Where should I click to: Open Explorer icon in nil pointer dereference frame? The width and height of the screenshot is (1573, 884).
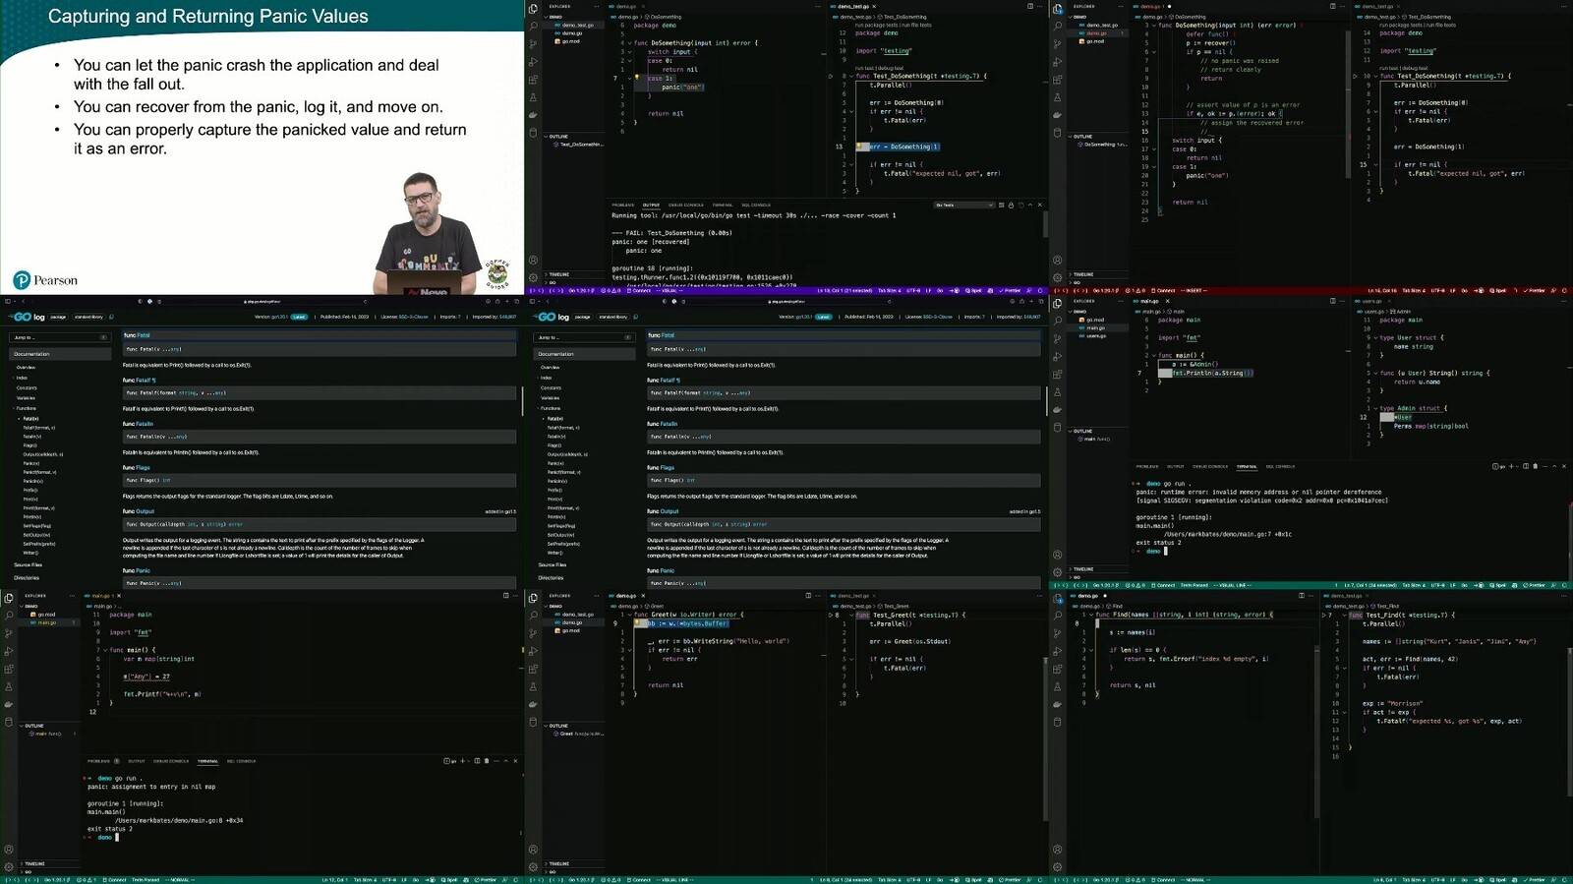[1057, 303]
